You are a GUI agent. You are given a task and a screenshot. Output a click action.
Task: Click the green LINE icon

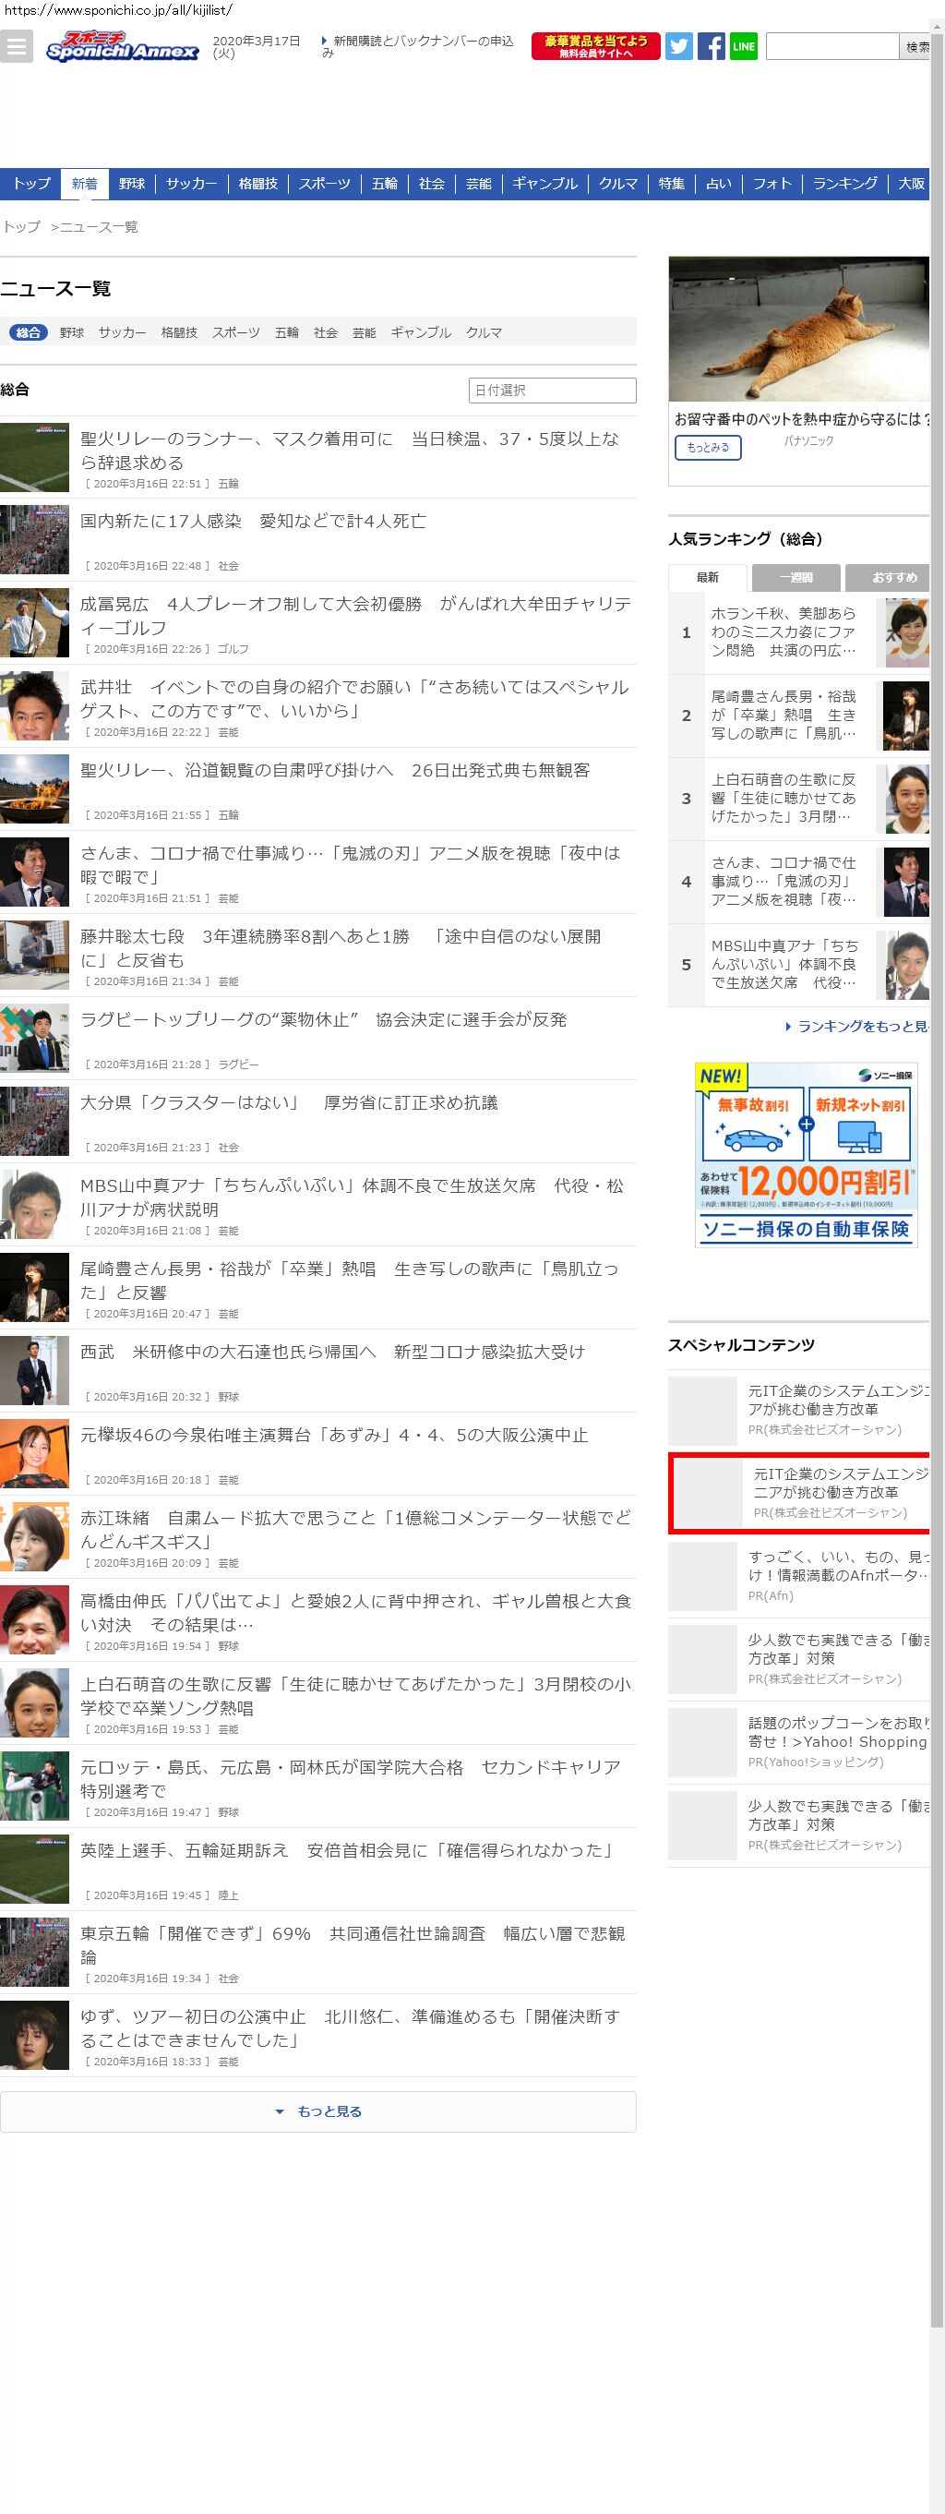(743, 46)
